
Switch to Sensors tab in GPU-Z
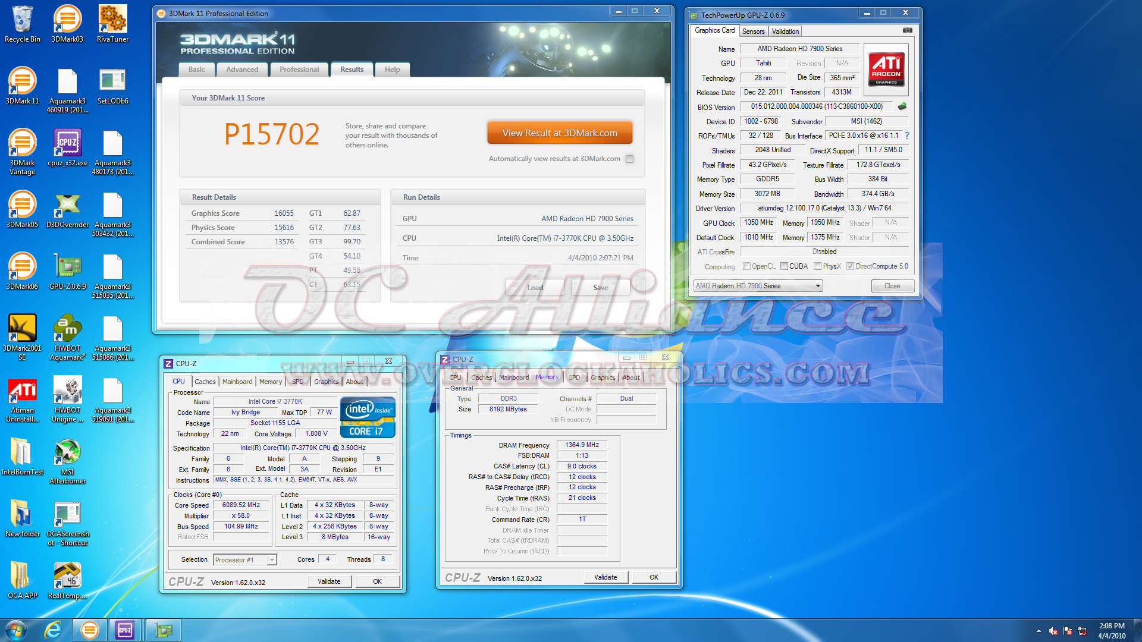point(753,32)
